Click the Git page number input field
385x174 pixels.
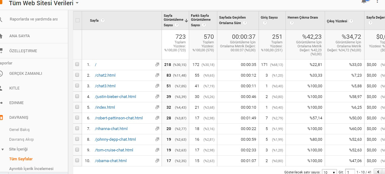click(x=350, y=172)
